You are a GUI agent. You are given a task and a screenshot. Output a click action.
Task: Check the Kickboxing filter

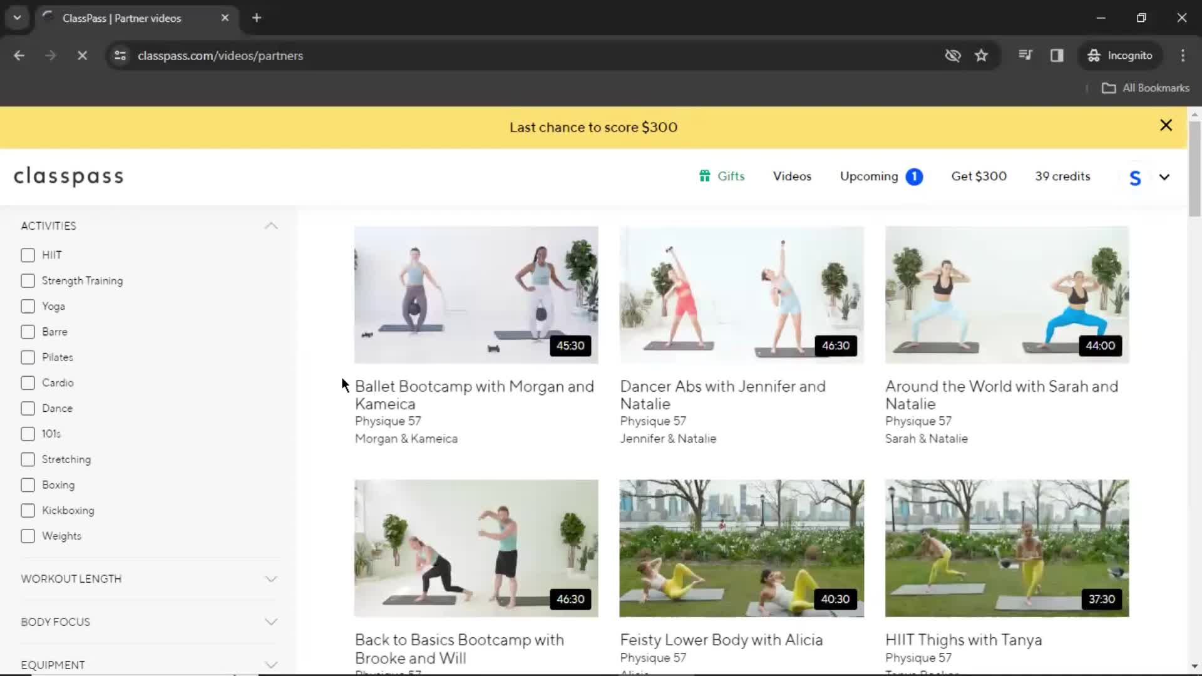click(x=28, y=511)
